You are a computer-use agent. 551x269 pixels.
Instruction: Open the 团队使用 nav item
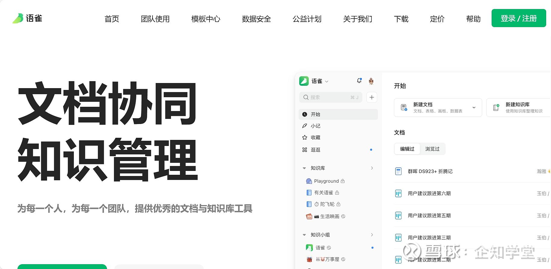155,19
